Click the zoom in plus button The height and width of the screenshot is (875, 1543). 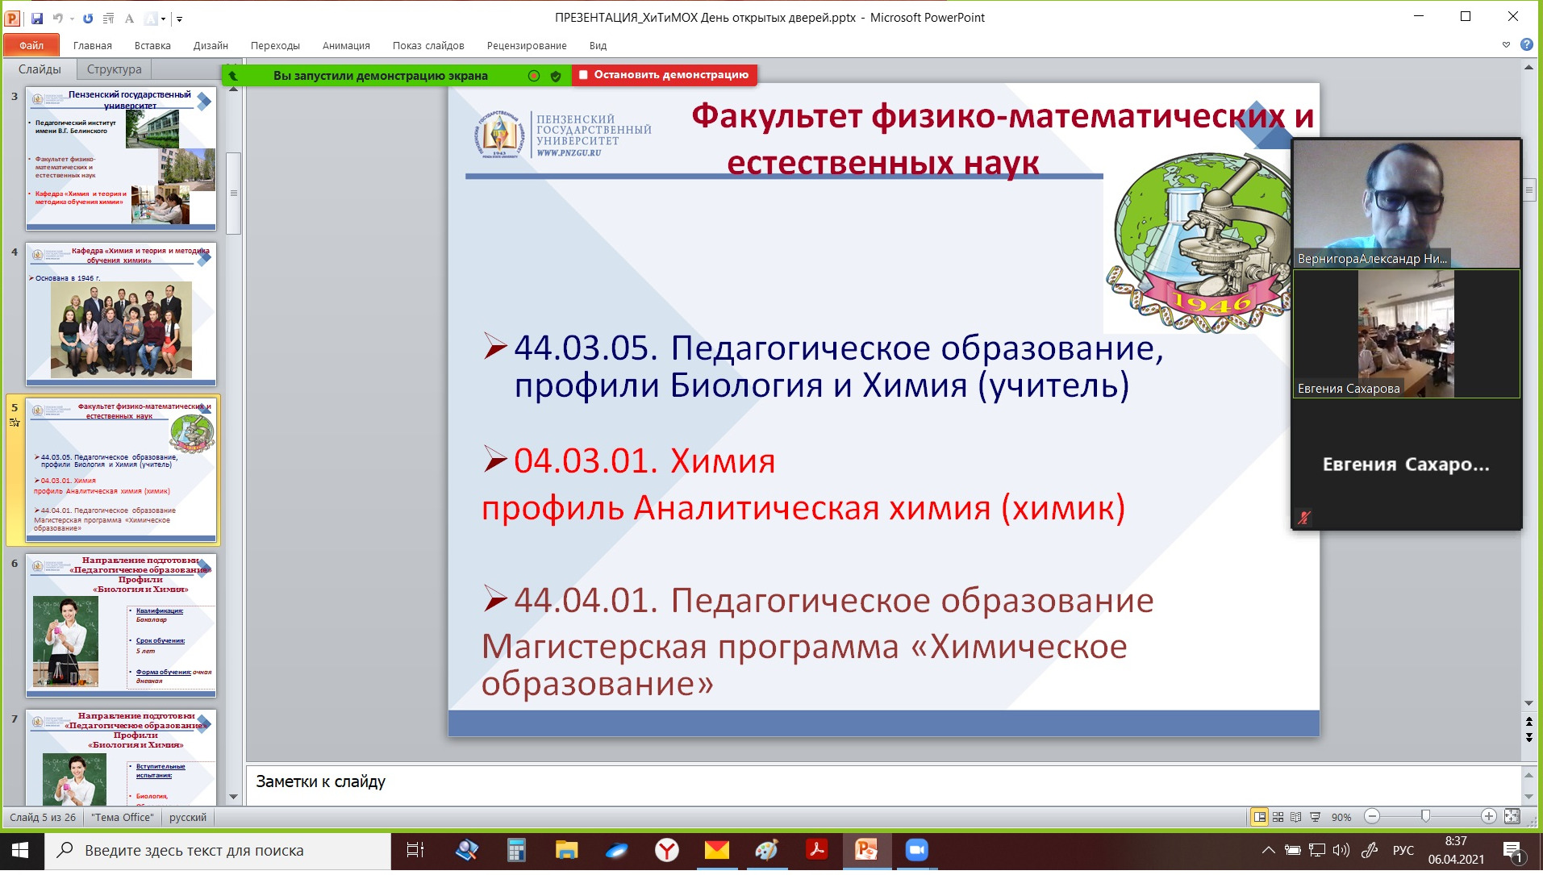tap(1489, 817)
